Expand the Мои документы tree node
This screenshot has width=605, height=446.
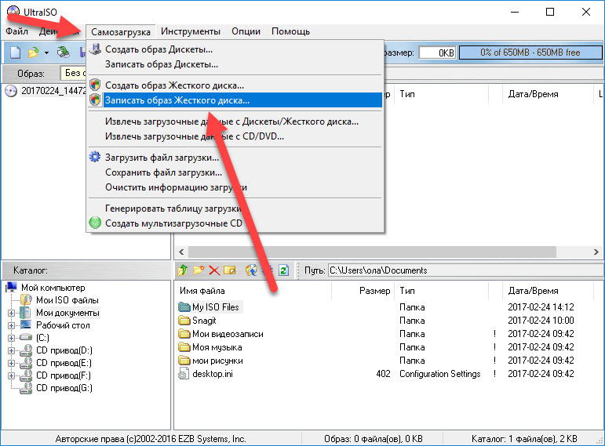[x=11, y=313]
